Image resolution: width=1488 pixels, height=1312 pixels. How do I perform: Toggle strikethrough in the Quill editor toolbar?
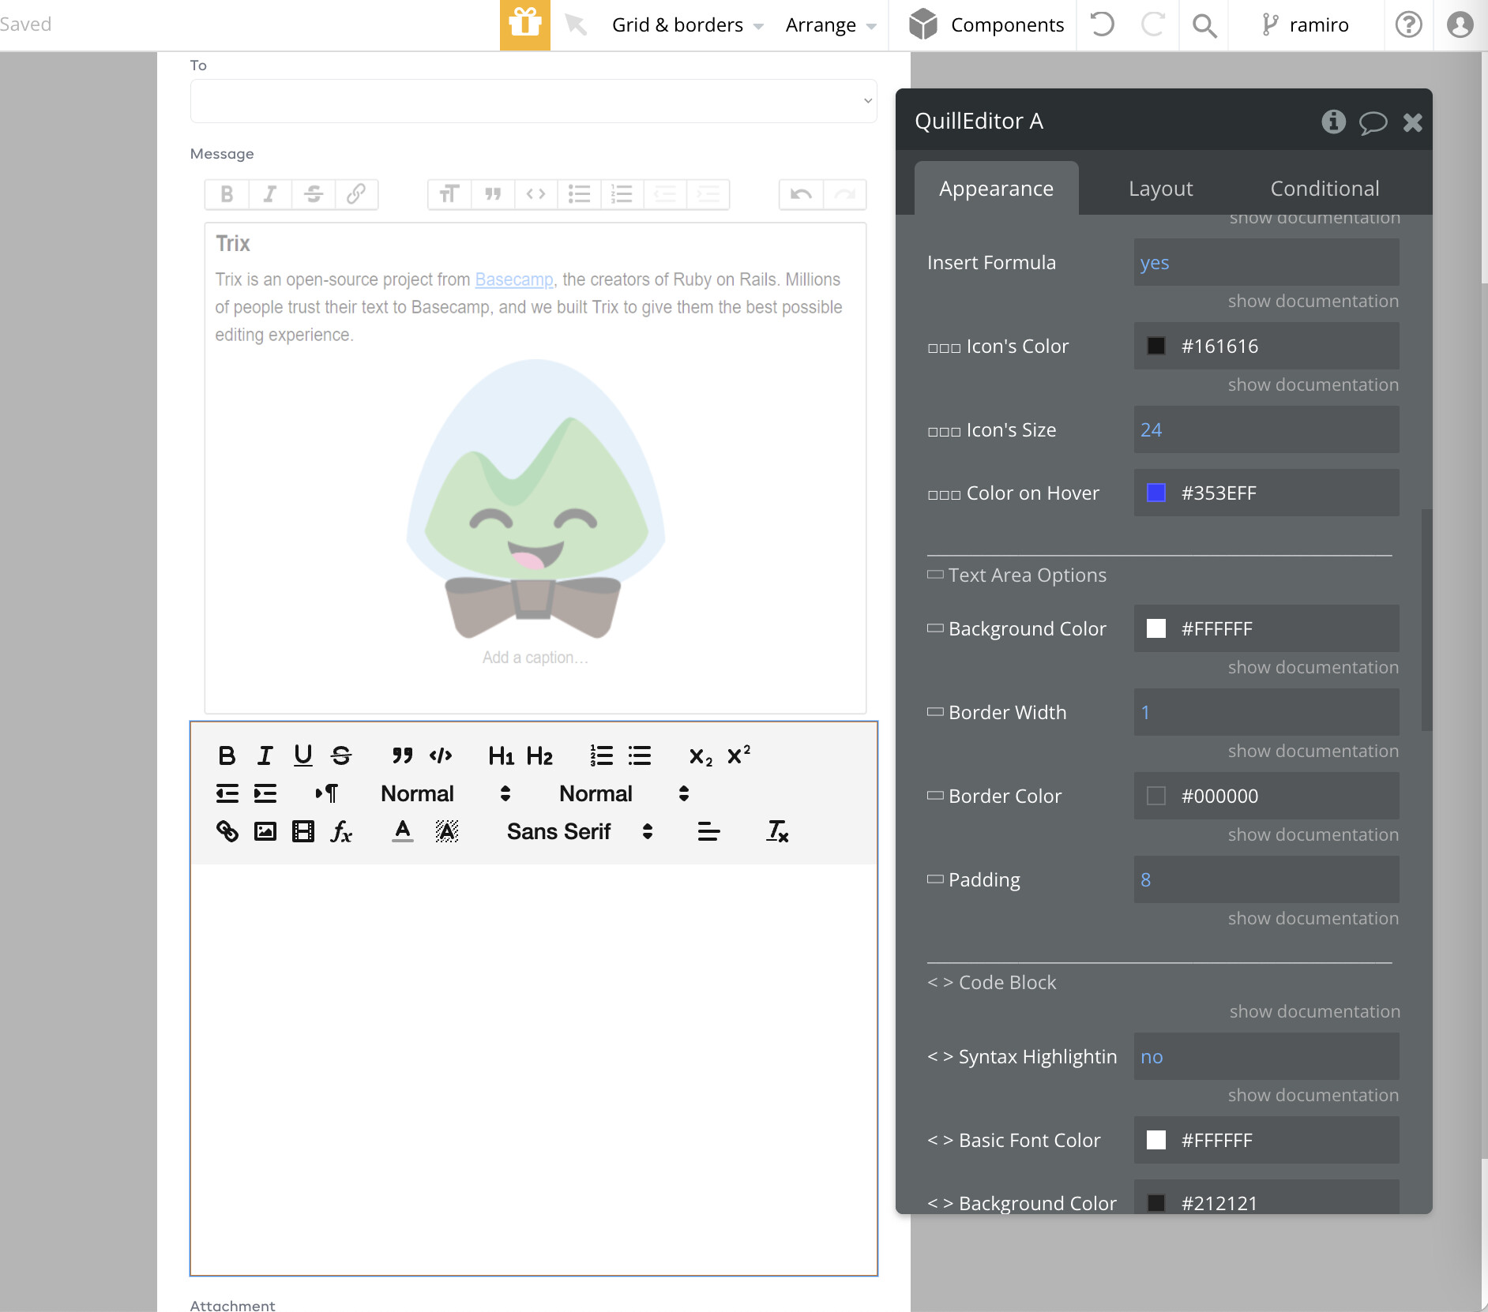(x=341, y=755)
